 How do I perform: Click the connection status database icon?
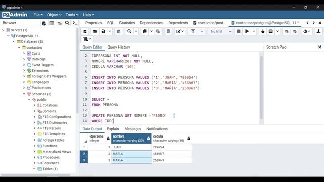85,31
